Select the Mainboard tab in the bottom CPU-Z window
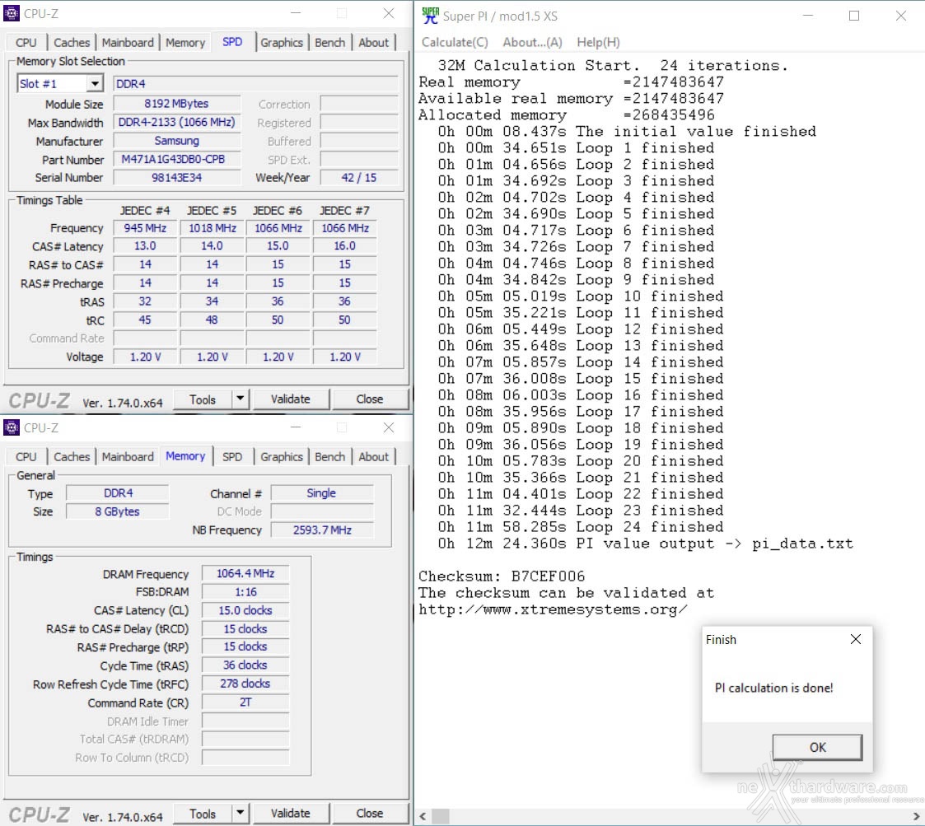This screenshot has height=826, width=925. (x=128, y=457)
